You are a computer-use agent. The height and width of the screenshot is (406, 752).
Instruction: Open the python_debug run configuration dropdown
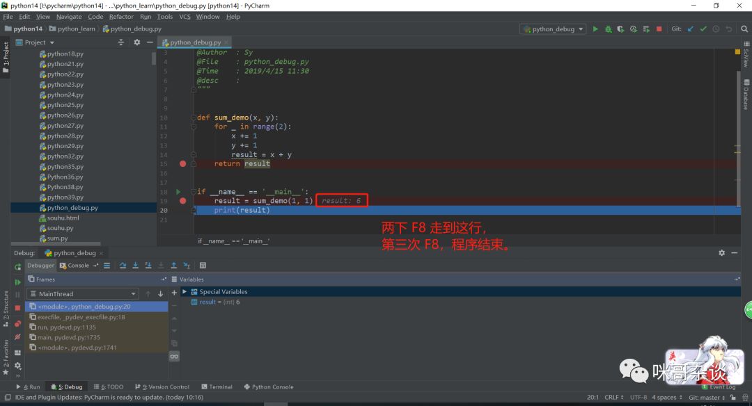click(553, 29)
